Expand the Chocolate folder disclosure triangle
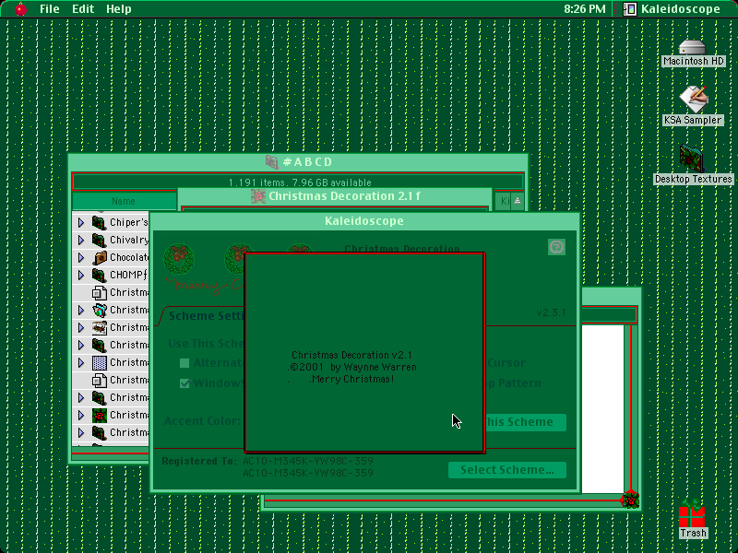Screen dimensions: 738x553 (x=81, y=258)
